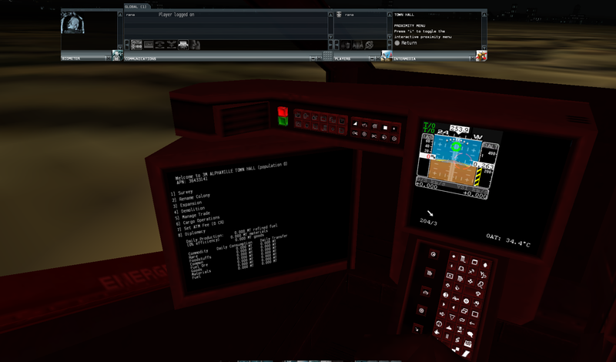Screen dimensions: 616x362
Task: Expand Players icon bar left arrow
Action: pos(336,45)
